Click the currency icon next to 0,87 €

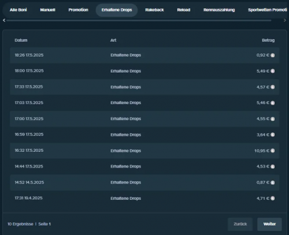click(x=273, y=182)
